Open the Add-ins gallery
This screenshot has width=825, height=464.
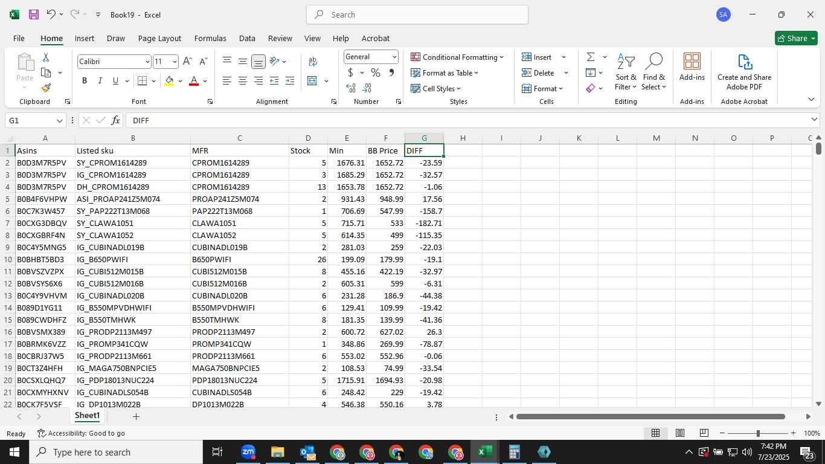click(692, 67)
